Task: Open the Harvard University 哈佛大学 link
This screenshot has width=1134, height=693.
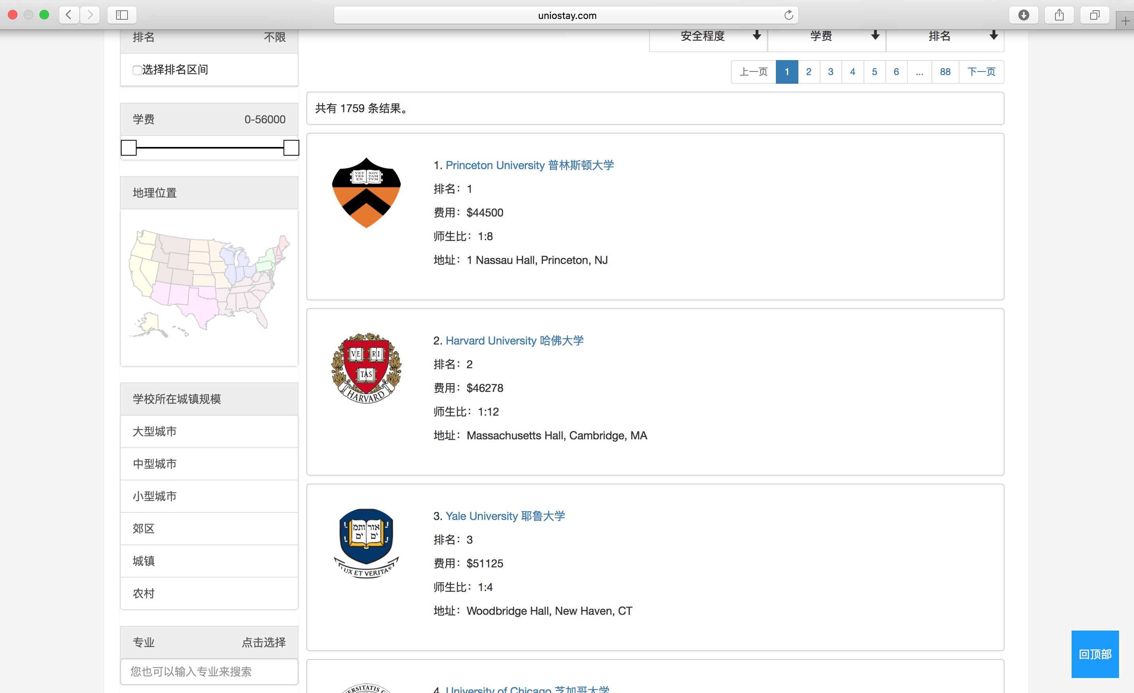Action: [x=514, y=341]
